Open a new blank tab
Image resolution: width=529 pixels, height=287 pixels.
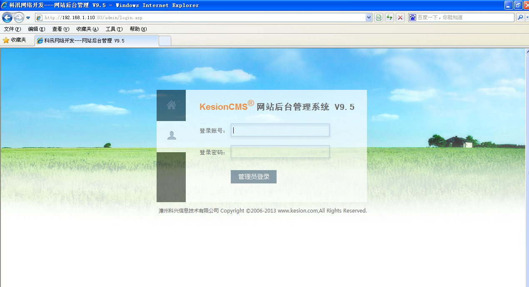click(165, 41)
